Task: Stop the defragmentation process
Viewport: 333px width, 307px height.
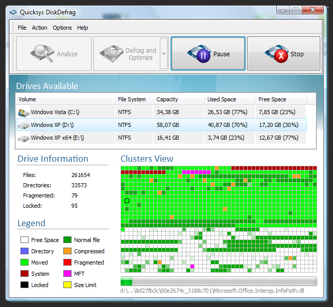Action: (283, 54)
